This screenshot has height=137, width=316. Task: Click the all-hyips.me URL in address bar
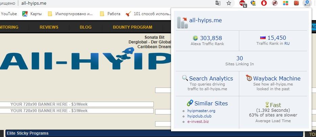point(34,3)
